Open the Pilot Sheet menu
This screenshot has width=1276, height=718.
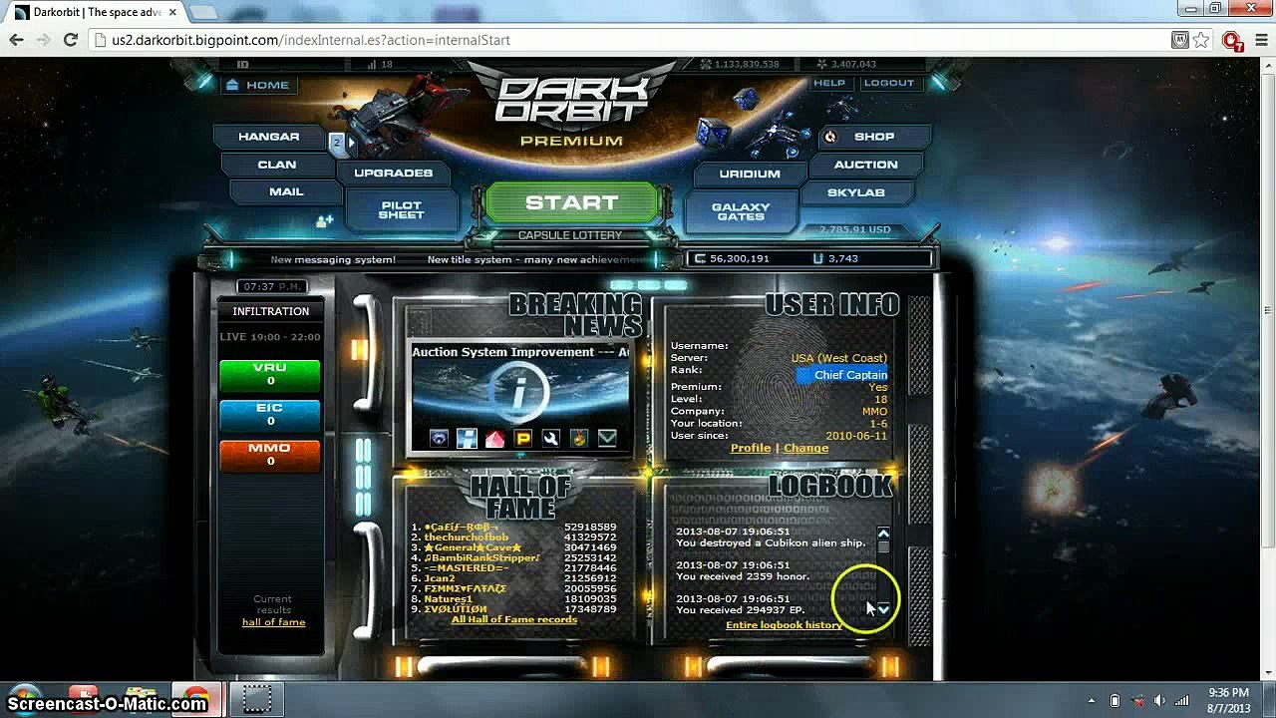pos(402,209)
